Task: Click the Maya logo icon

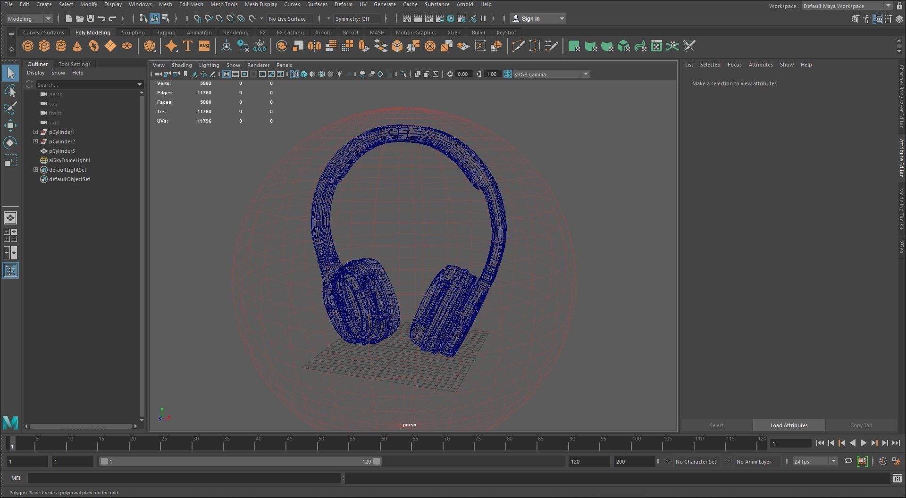Action: pos(10,423)
